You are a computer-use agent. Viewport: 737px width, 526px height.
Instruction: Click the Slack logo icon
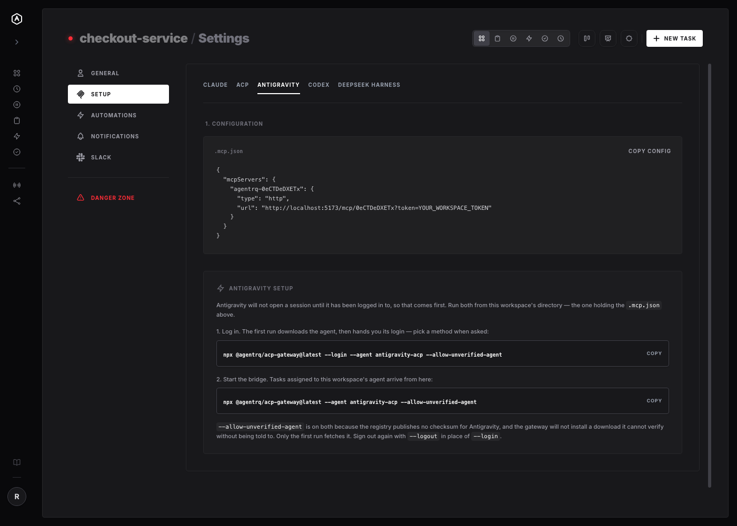[81, 157]
